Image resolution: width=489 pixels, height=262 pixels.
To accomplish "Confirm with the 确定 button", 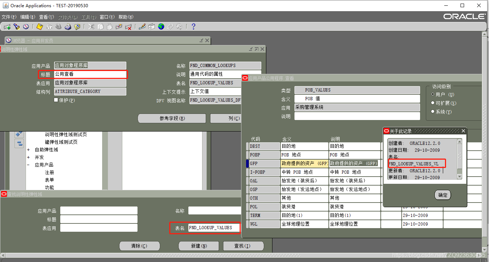I will pyautogui.click(x=443, y=195).
